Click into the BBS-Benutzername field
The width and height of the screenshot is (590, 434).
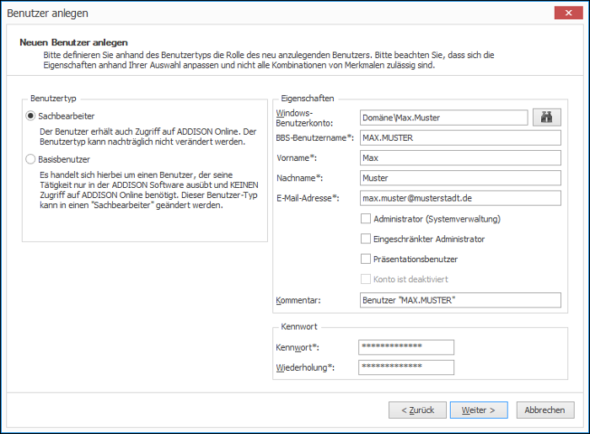point(460,137)
